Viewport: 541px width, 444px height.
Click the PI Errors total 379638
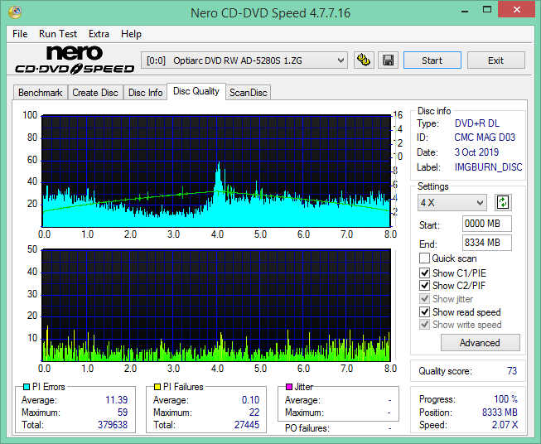point(113,425)
